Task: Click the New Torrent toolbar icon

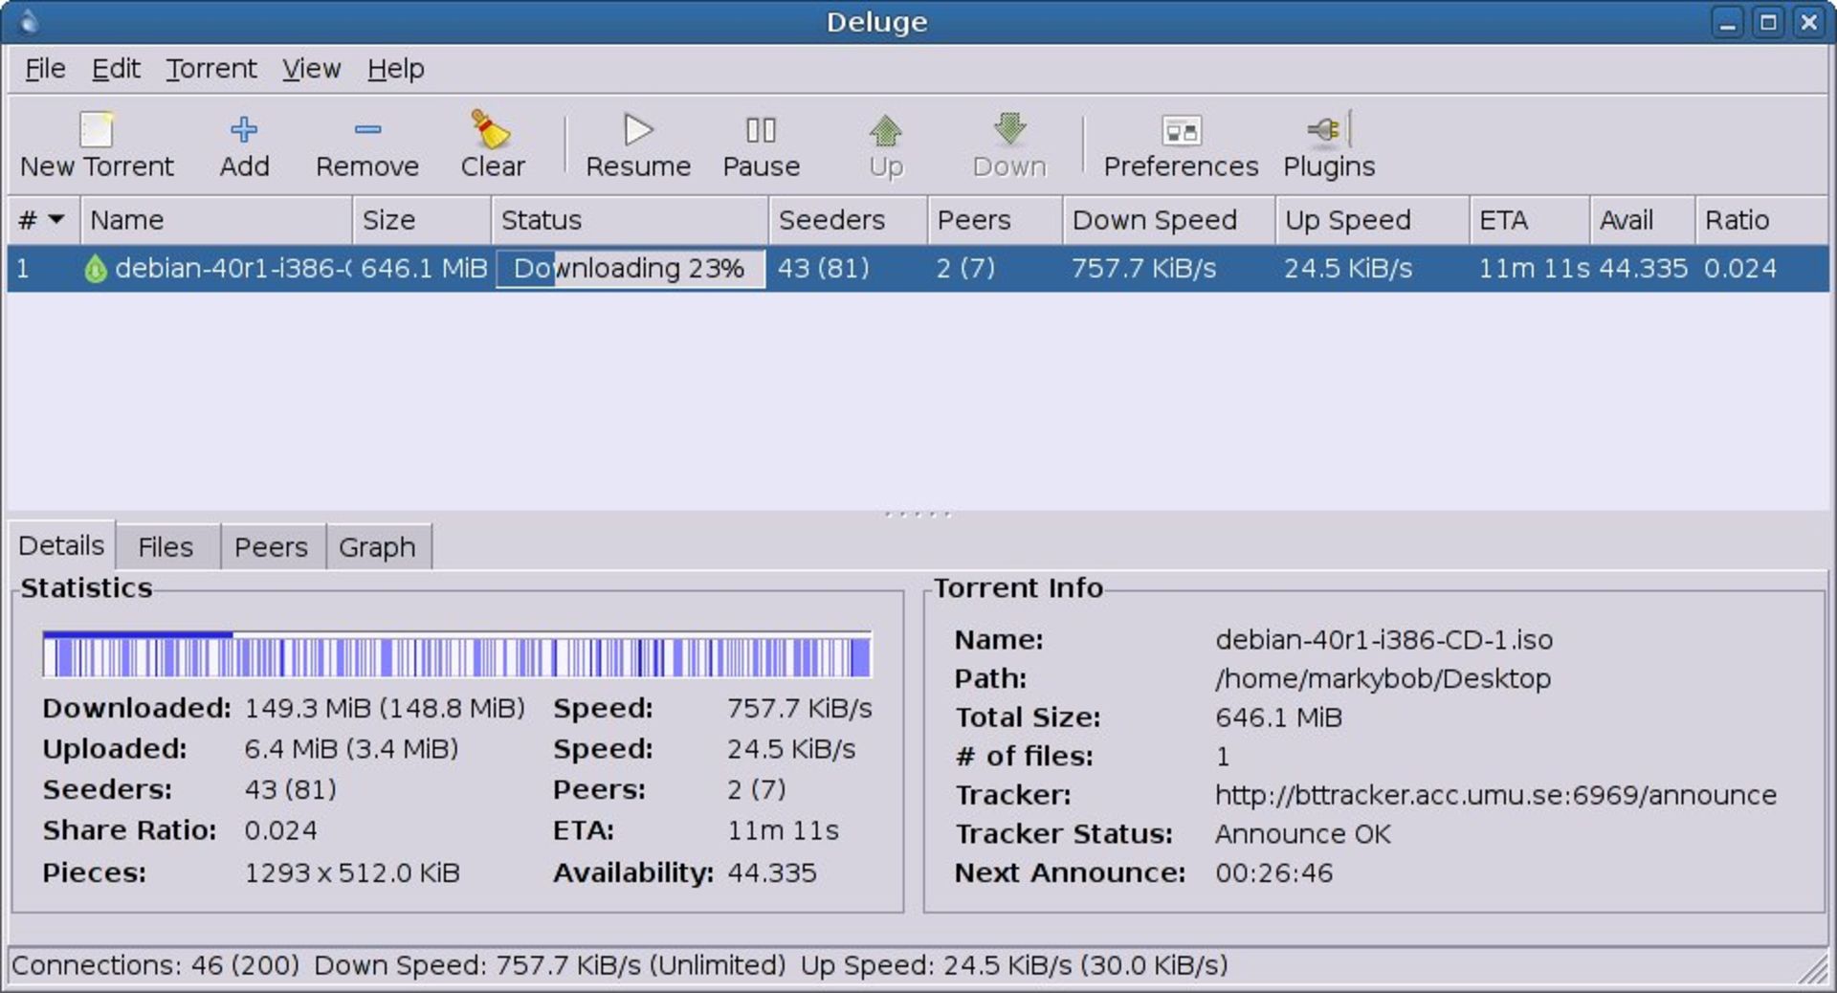Action: tap(97, 131)
